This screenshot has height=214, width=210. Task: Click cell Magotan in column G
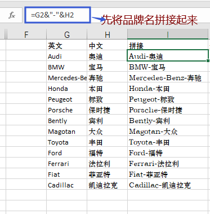pyautogui.click(x=67, y=131)
